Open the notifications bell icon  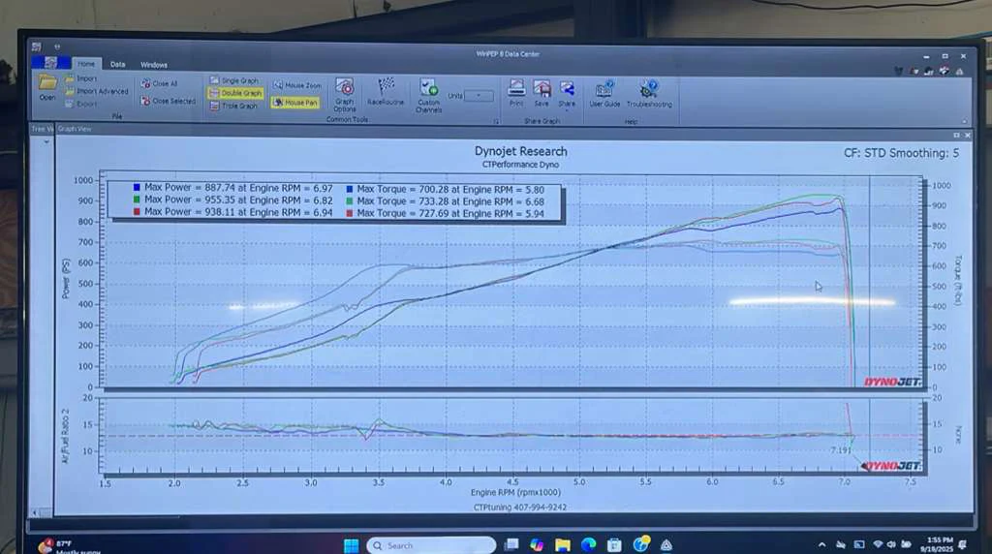(x=963, y=544)
